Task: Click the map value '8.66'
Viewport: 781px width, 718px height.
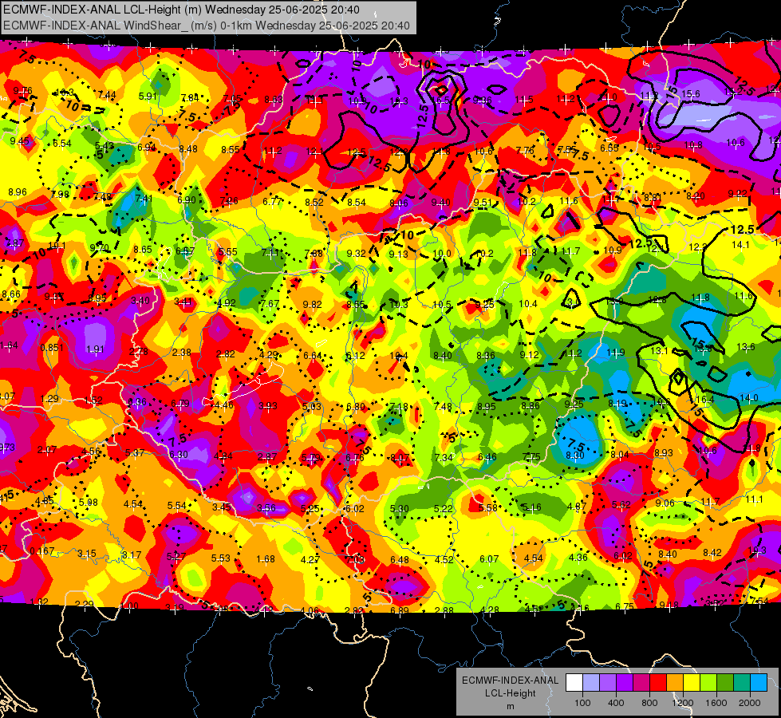Action: [11, 294]
